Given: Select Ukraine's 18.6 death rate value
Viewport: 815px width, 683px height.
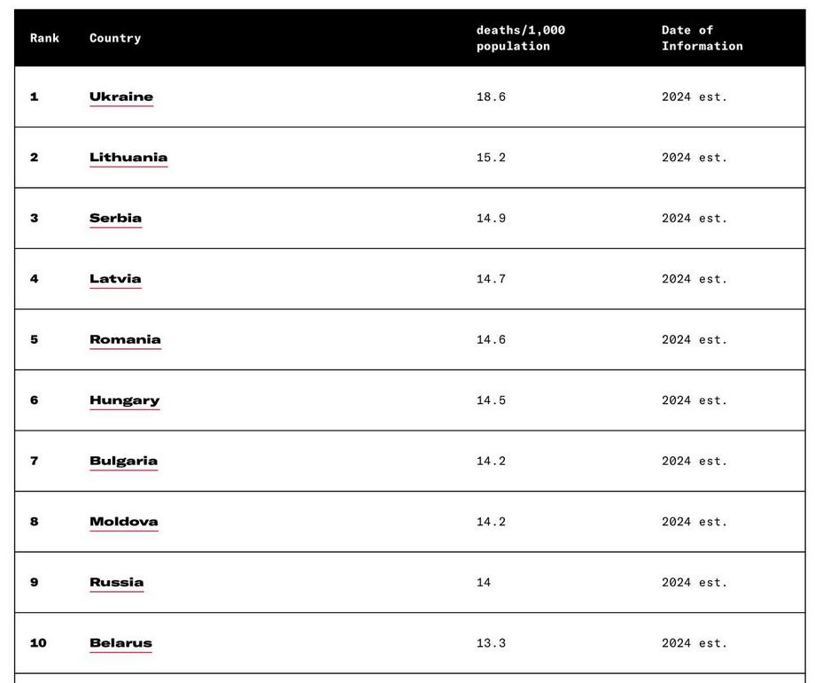Looking at the screenshot, I should click(x=491, y=97).
